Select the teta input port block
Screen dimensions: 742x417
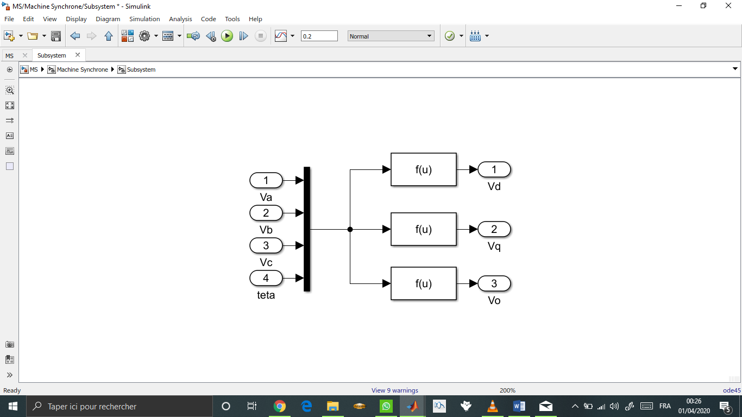(266, 278)
